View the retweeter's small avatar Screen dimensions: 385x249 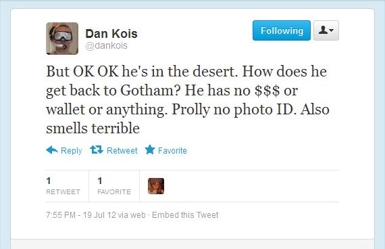[x=156, y=186]
